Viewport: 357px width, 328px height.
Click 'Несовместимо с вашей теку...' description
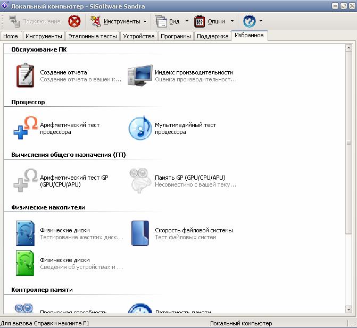(x=196, y=184)
